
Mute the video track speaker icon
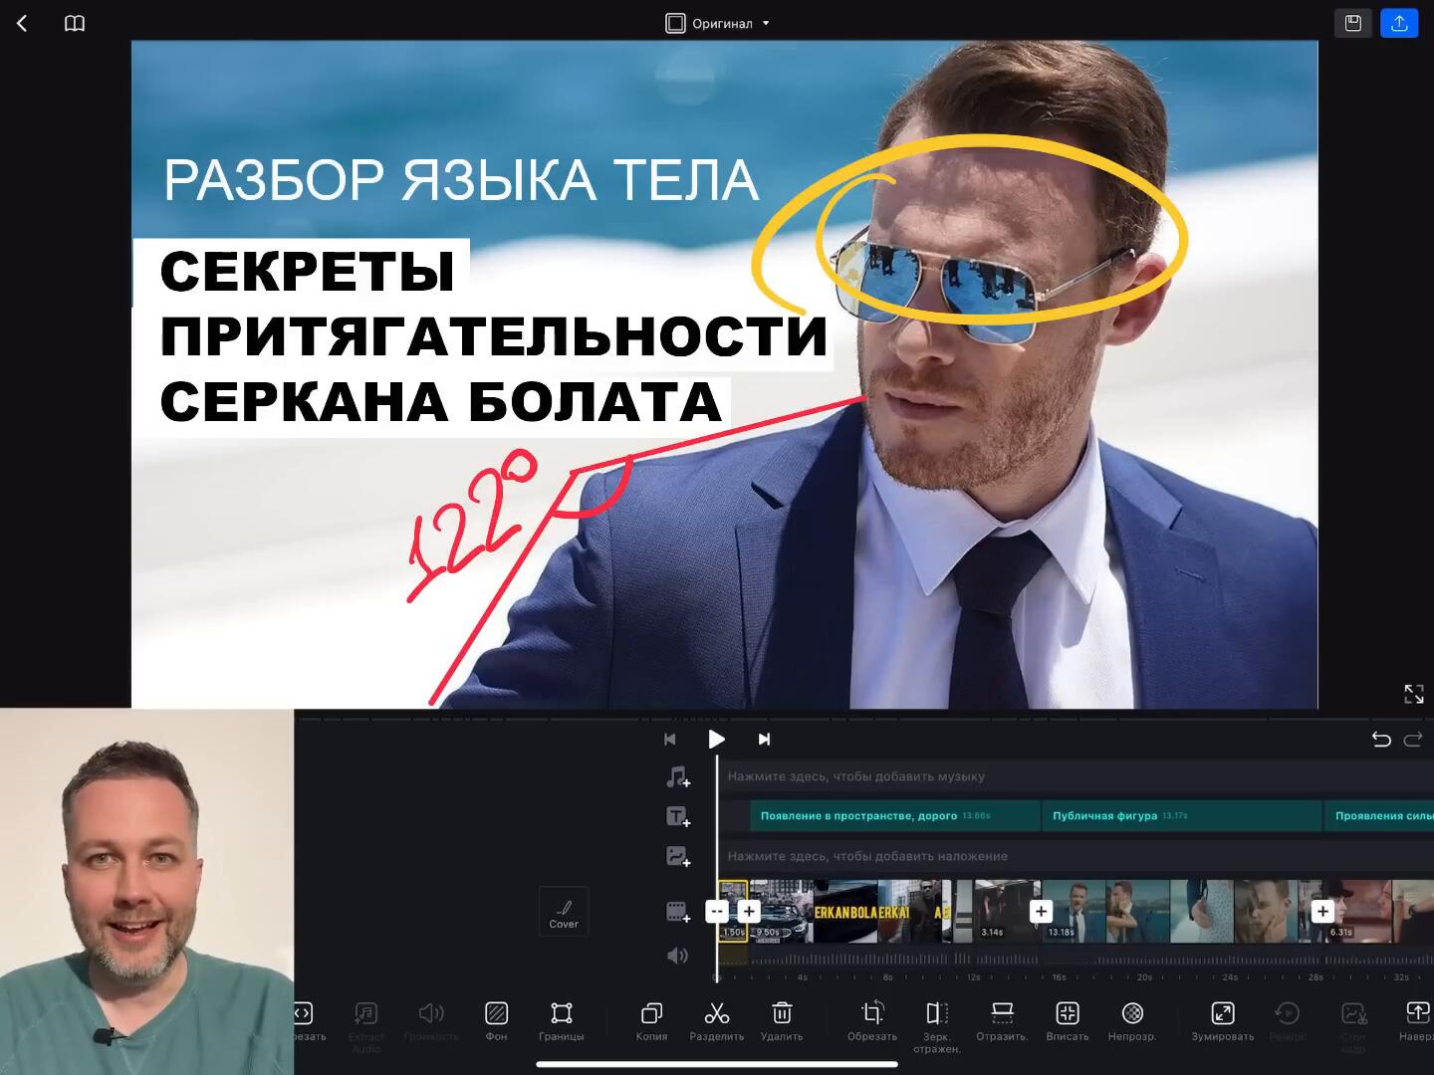(677, 956)
